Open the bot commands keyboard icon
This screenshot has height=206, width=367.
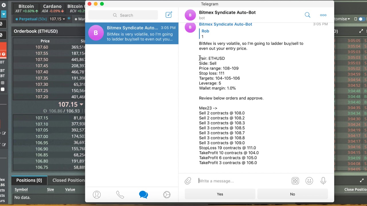(x=295, y=181)
